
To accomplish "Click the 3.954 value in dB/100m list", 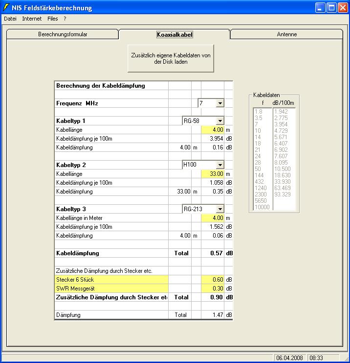I will pos(281,124).
